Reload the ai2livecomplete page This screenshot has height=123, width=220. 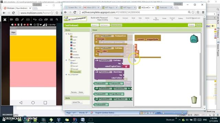pyautogui.click(x=75, y=12)
